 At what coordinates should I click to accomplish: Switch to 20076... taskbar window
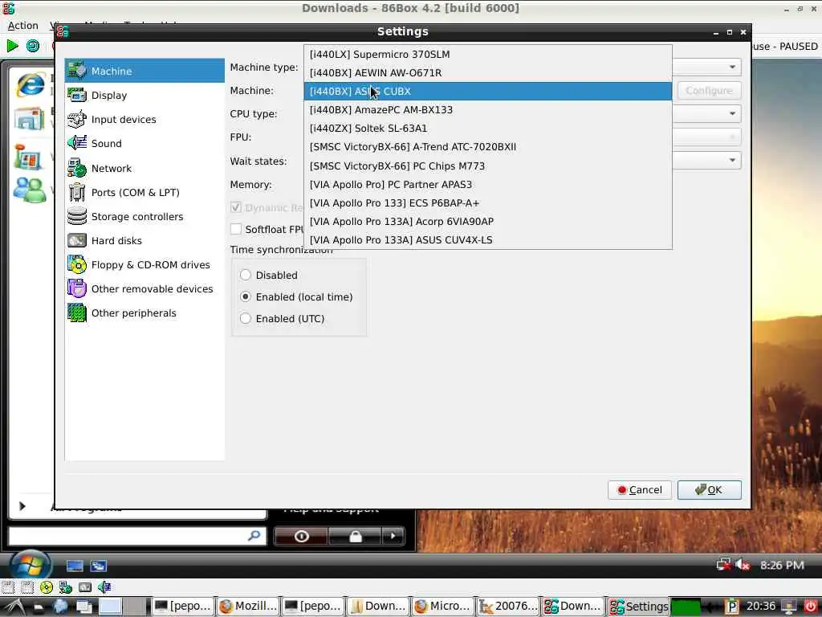pyautogui.click(x=508, y=606)
